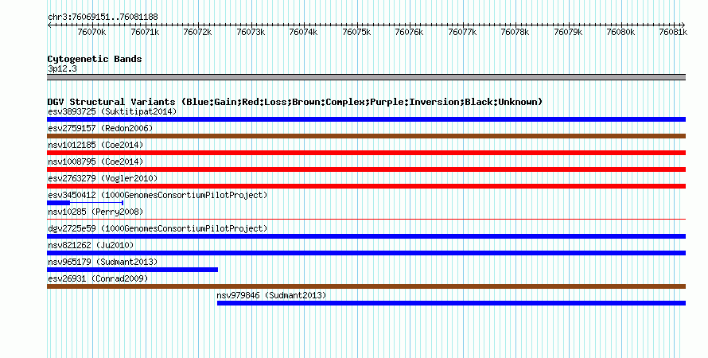This screenshot has width=708, height=358.
Task: Open the esv26931 (Conrad2009) label
Action: (x=98, y=278)
